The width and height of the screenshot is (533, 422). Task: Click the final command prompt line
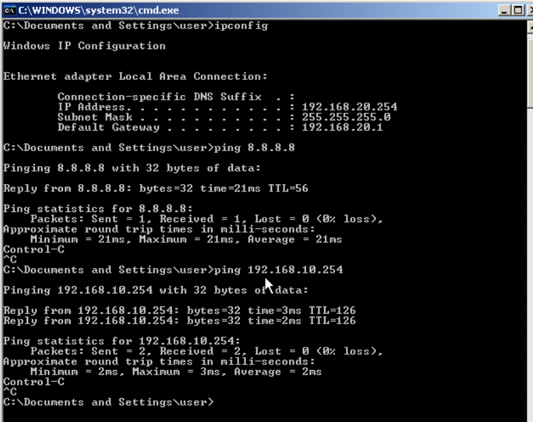(109, 402)
